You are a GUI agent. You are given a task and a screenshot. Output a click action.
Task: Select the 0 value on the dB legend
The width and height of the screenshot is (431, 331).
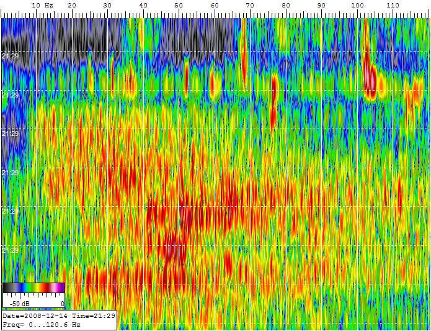61,304
